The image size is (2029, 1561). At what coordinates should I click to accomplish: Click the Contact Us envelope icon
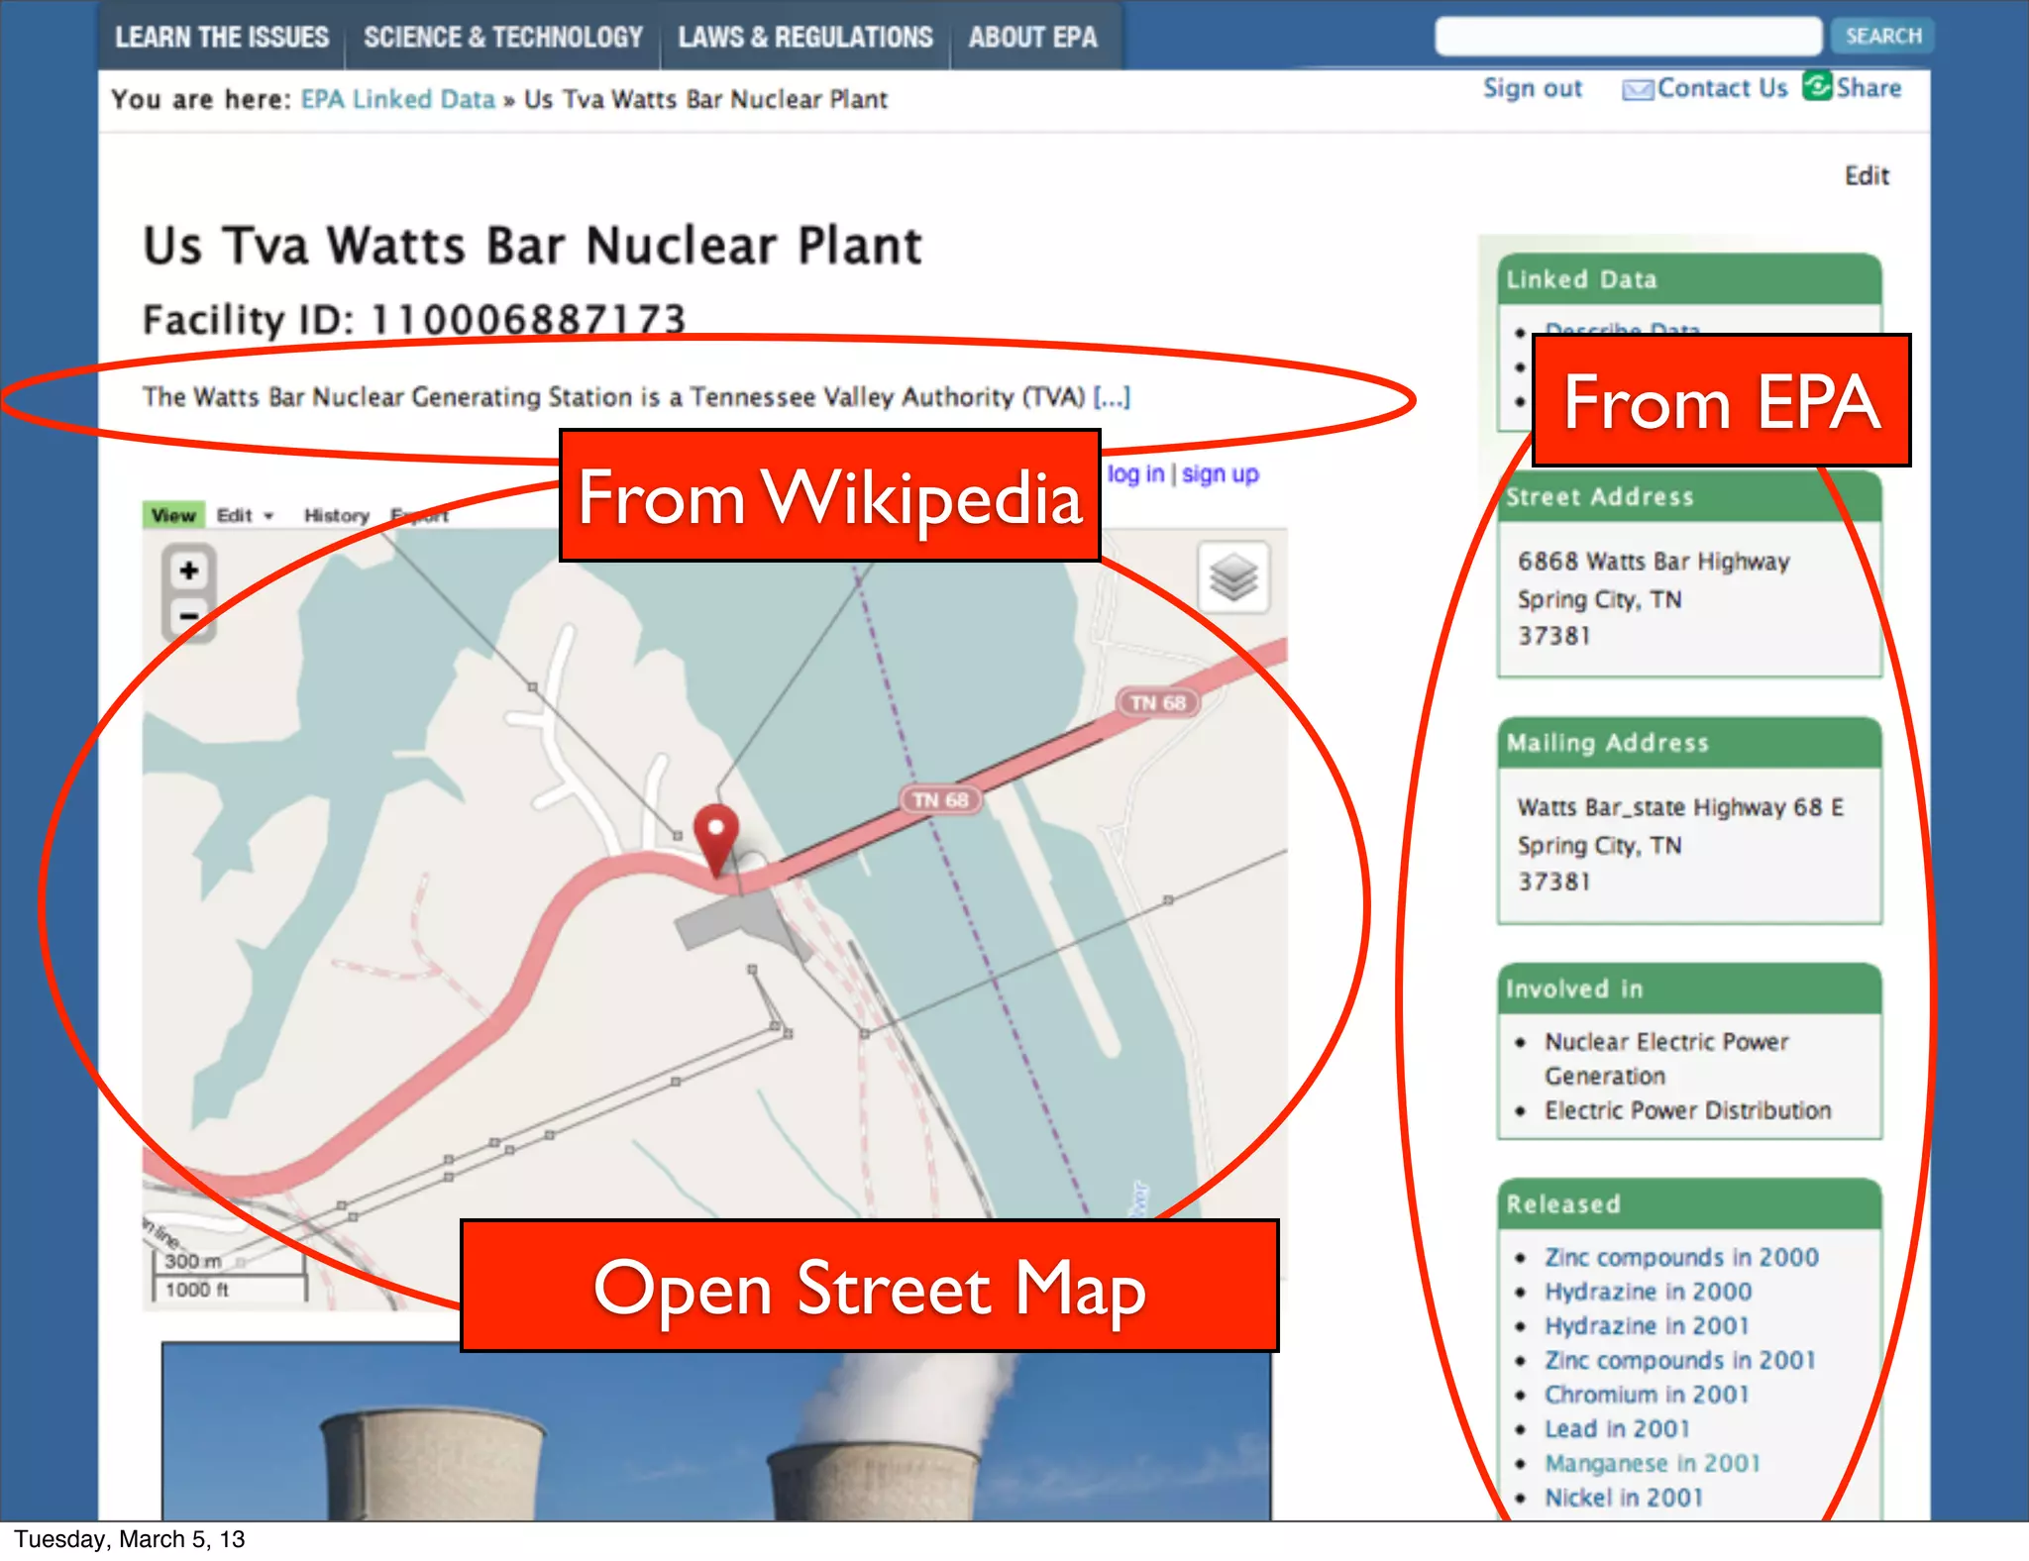click(1638, 90)
